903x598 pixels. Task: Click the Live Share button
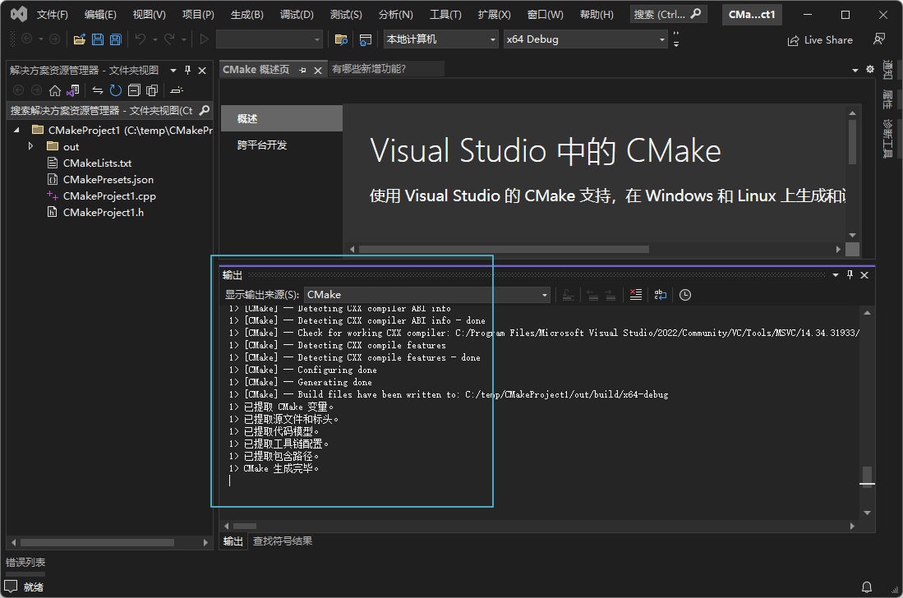819,39
